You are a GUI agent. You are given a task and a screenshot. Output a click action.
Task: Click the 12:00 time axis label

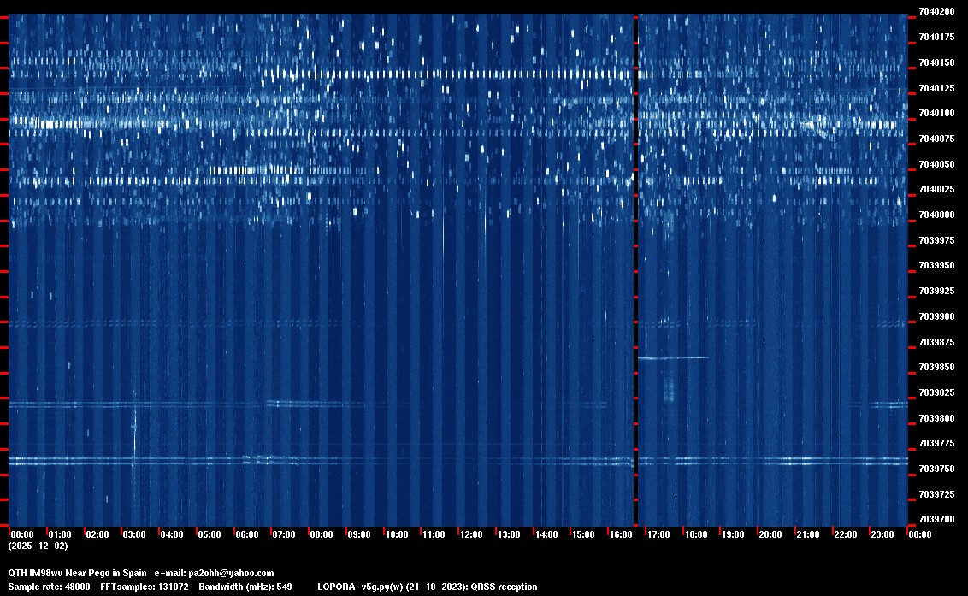[x=471, y=534]
